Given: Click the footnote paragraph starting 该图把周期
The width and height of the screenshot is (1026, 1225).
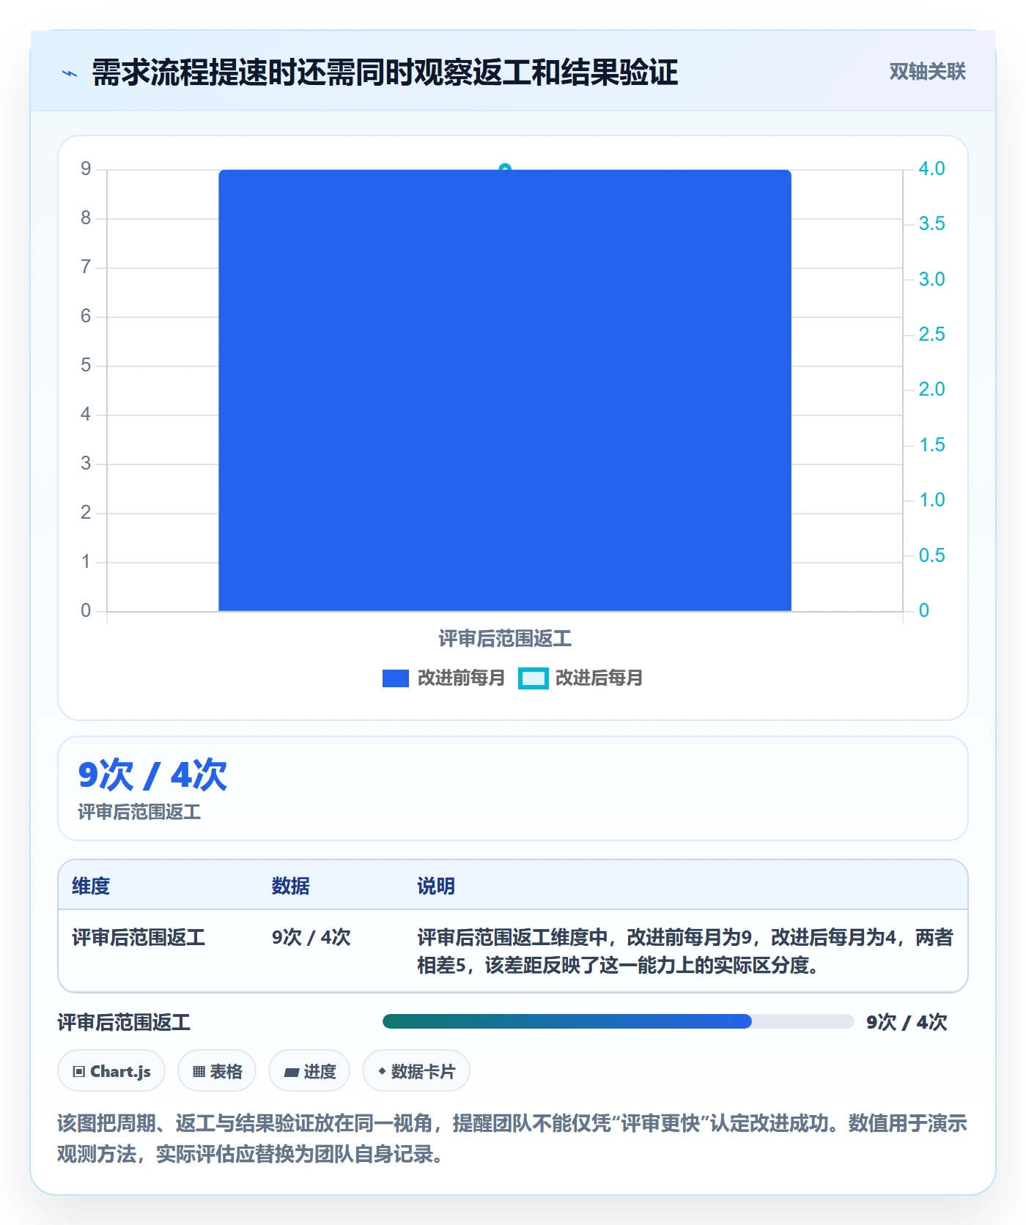Looking at the screenshot, I should tap(512, 1139).
